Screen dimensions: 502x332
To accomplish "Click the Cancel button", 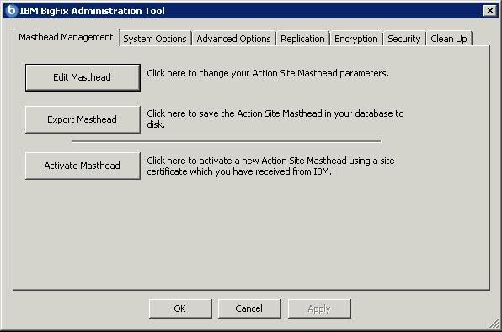I will [x=249, y=308].
